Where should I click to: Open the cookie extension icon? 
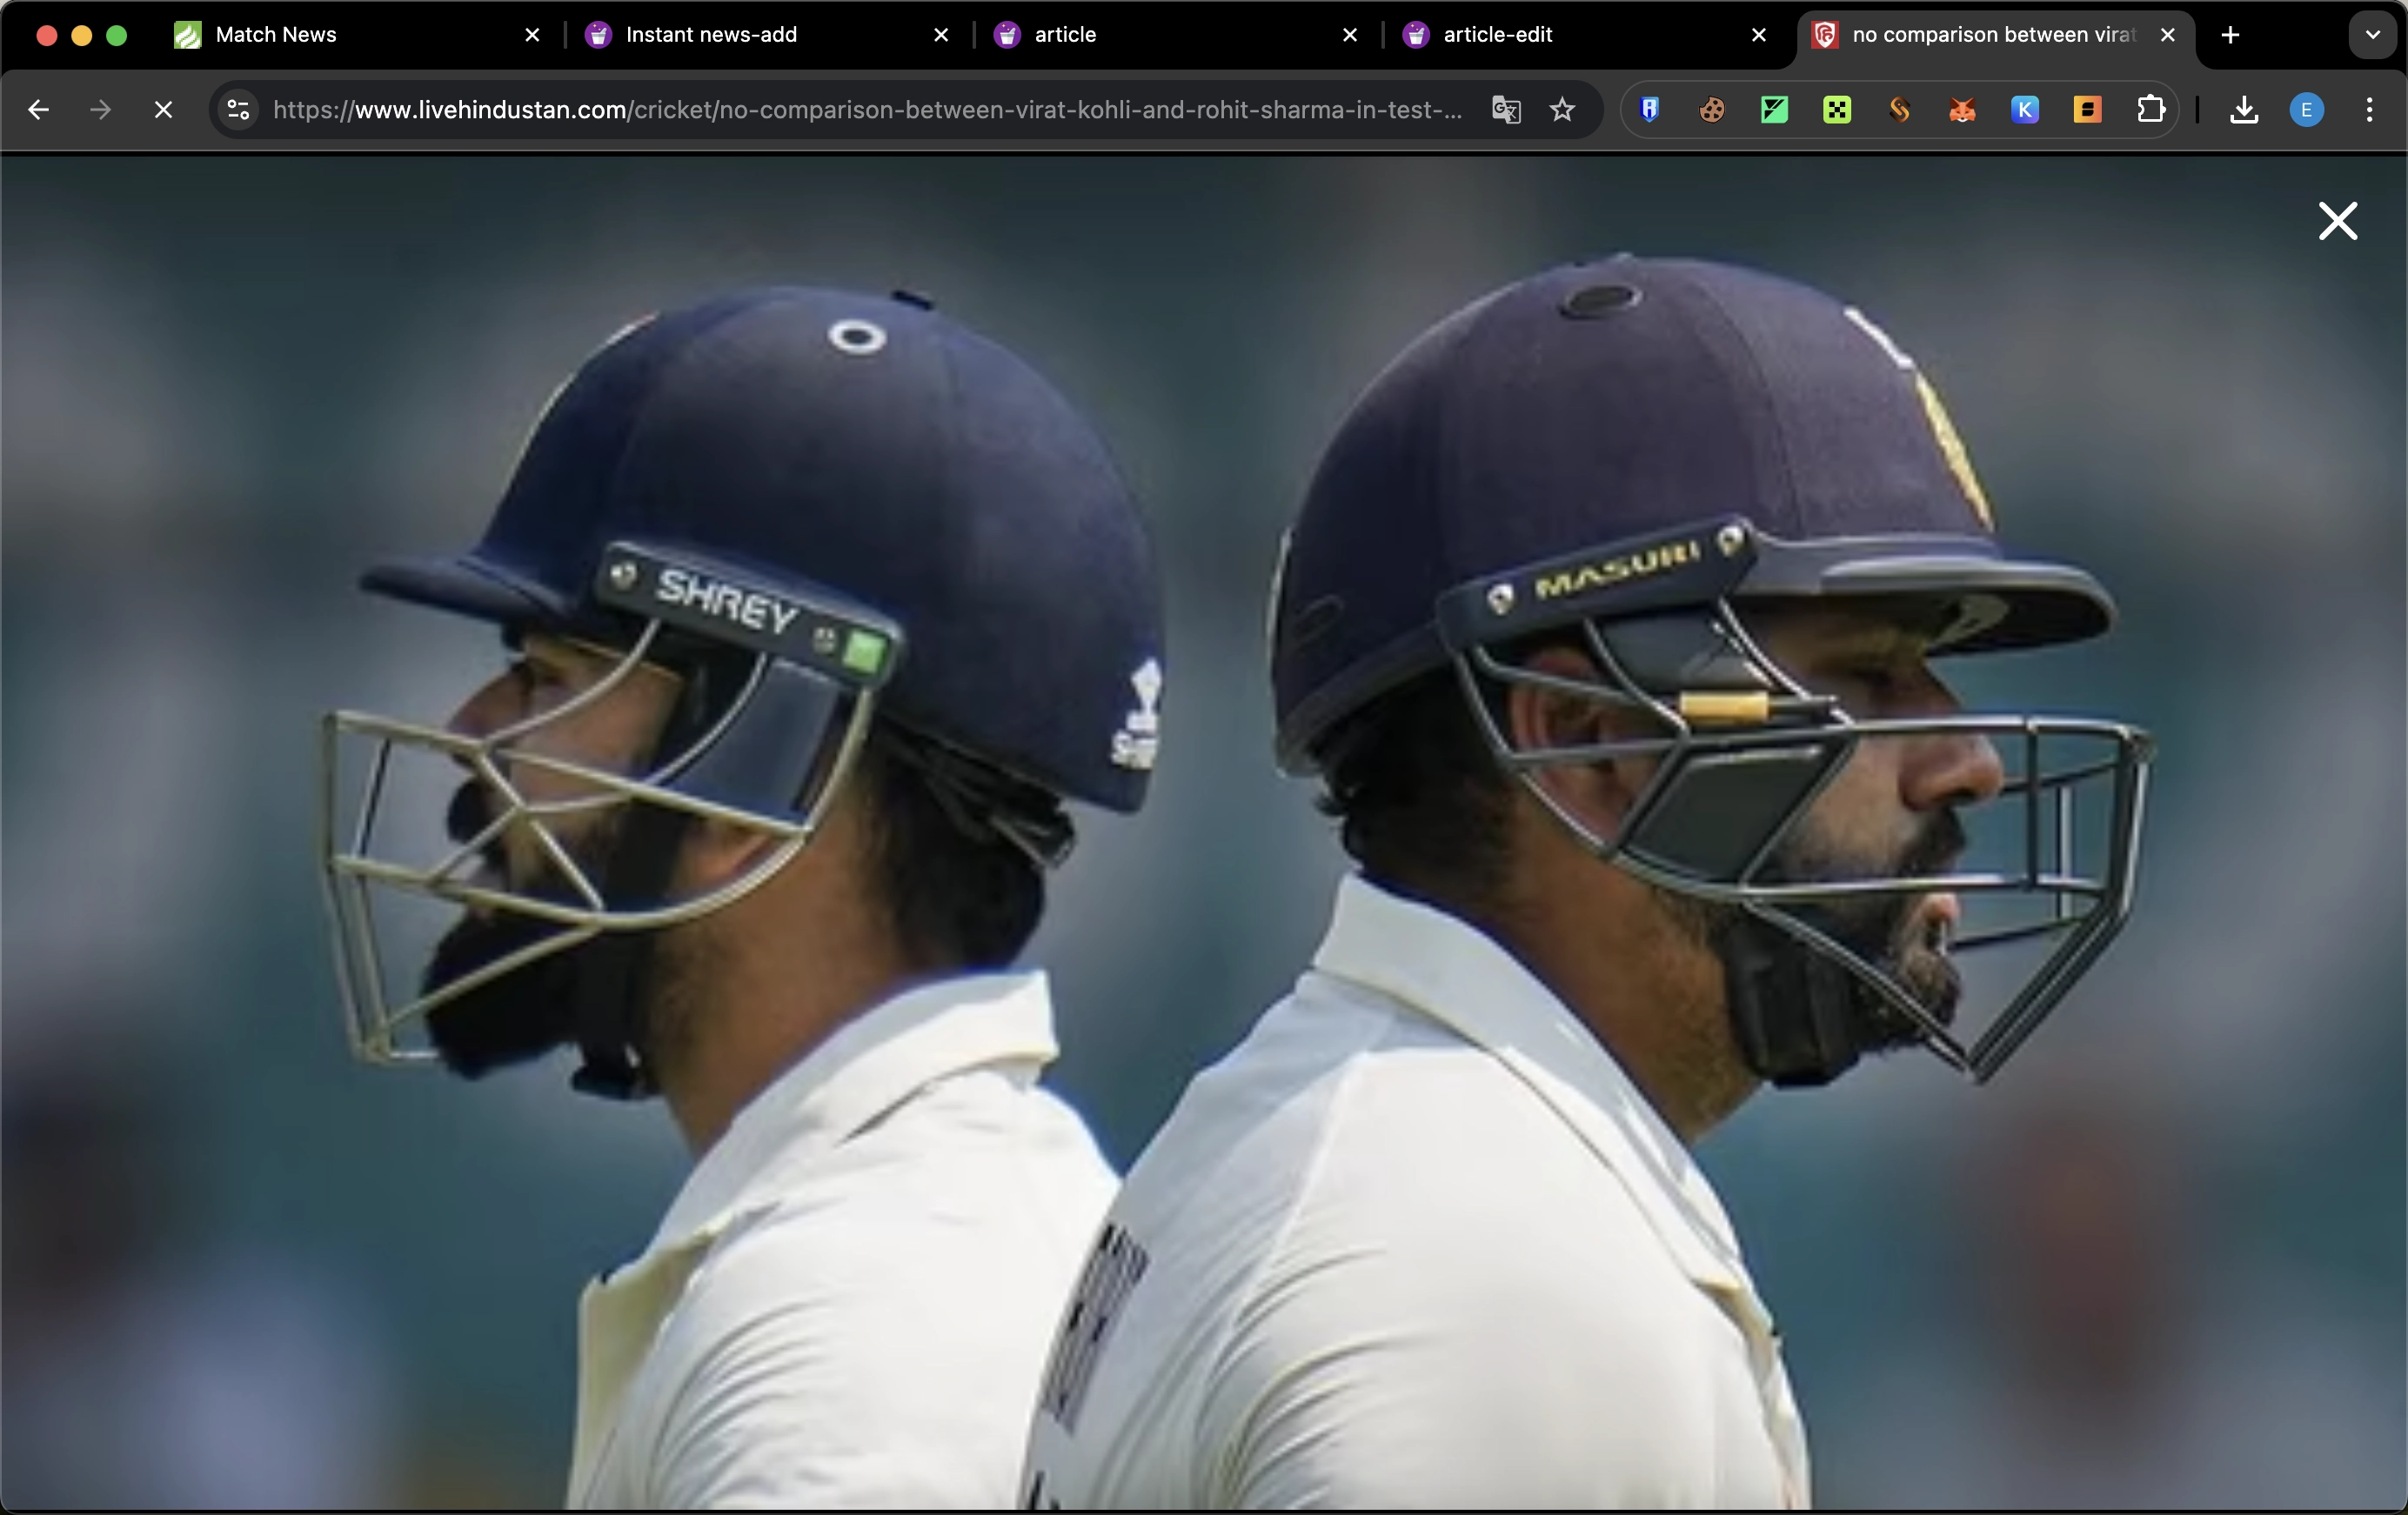pos(1712,110)
